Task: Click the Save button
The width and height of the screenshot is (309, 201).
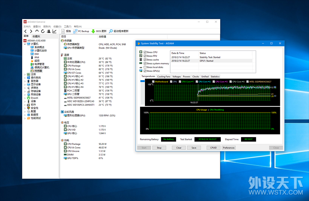Action: (194, 148)
